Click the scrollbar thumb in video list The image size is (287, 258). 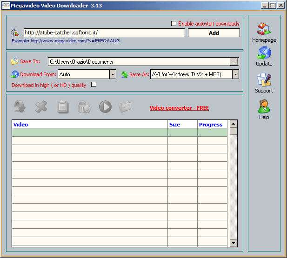click(x=234, y=131)
